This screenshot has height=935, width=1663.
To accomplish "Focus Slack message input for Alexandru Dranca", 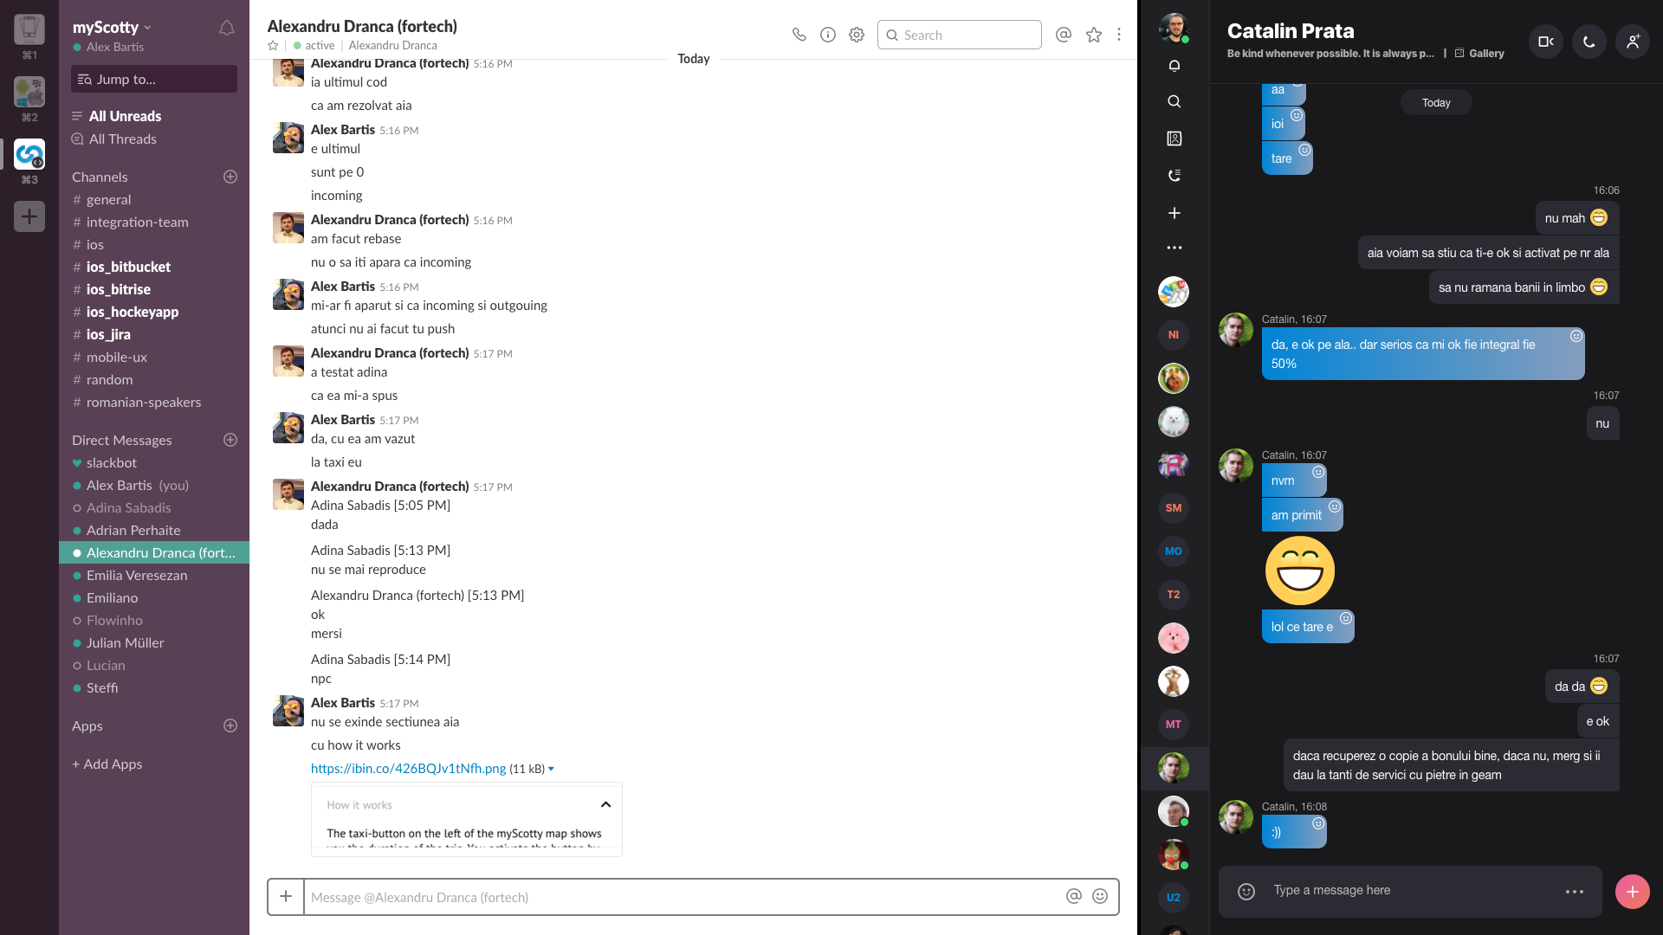I will pos(684,897).
